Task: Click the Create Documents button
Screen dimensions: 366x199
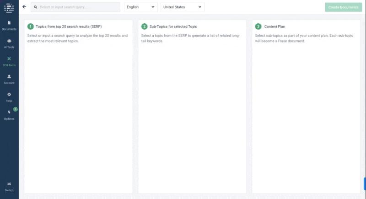Action: pyautogui.click(x=344, y=7)
